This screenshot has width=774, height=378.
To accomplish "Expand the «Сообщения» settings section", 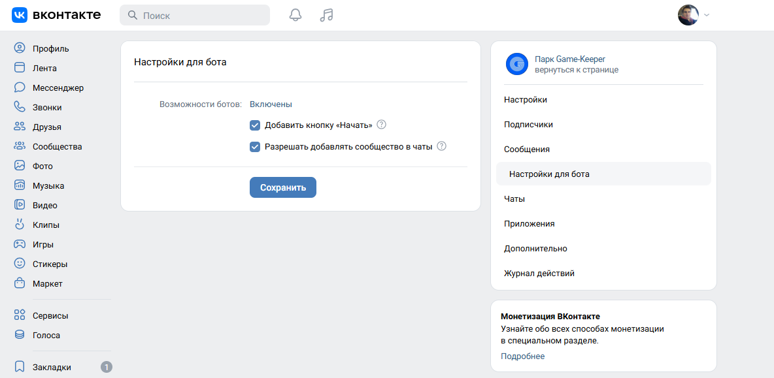I will [527, 150].
